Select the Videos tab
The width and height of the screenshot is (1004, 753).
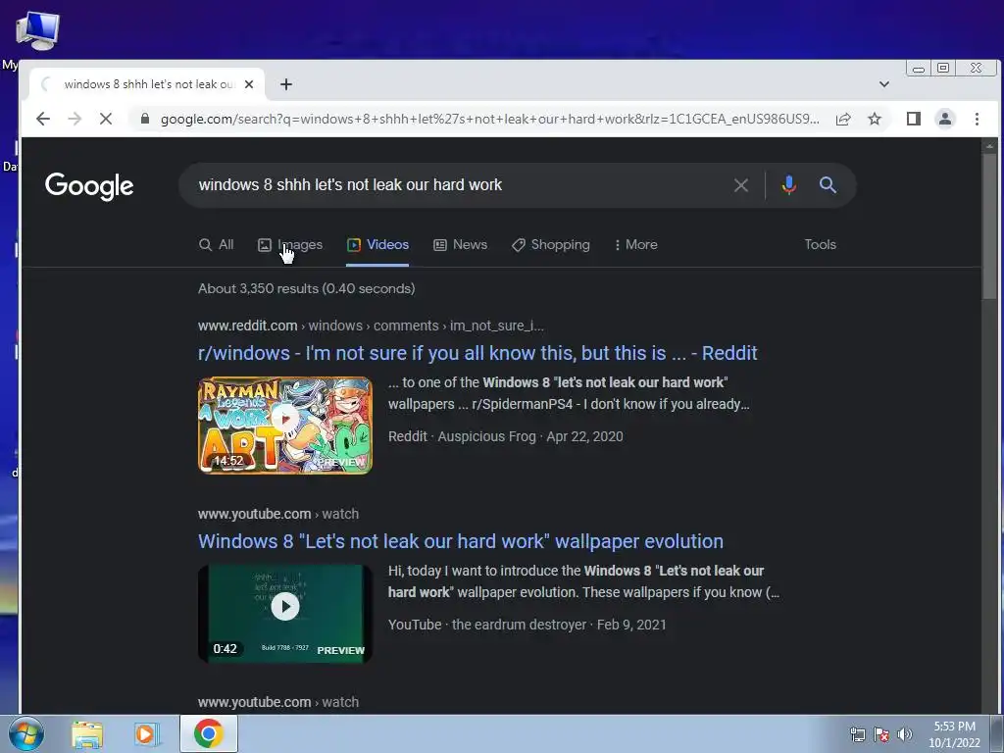coord(377,244)
